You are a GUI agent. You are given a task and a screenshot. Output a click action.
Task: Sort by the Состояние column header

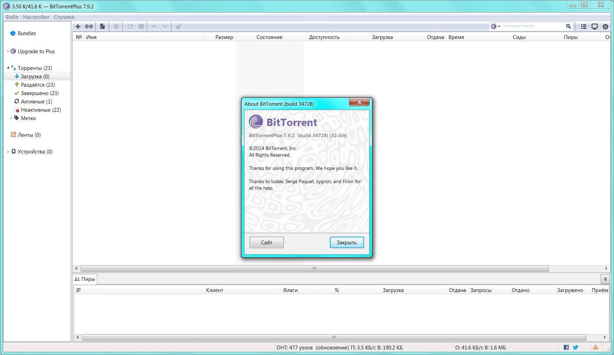tap(270, 37)
